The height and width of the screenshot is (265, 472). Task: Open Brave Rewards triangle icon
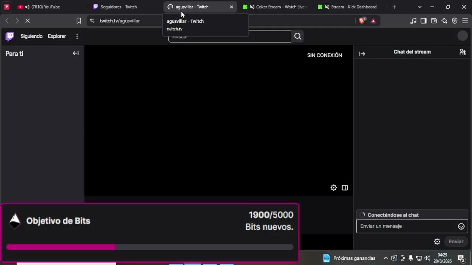tap(373, 21)
